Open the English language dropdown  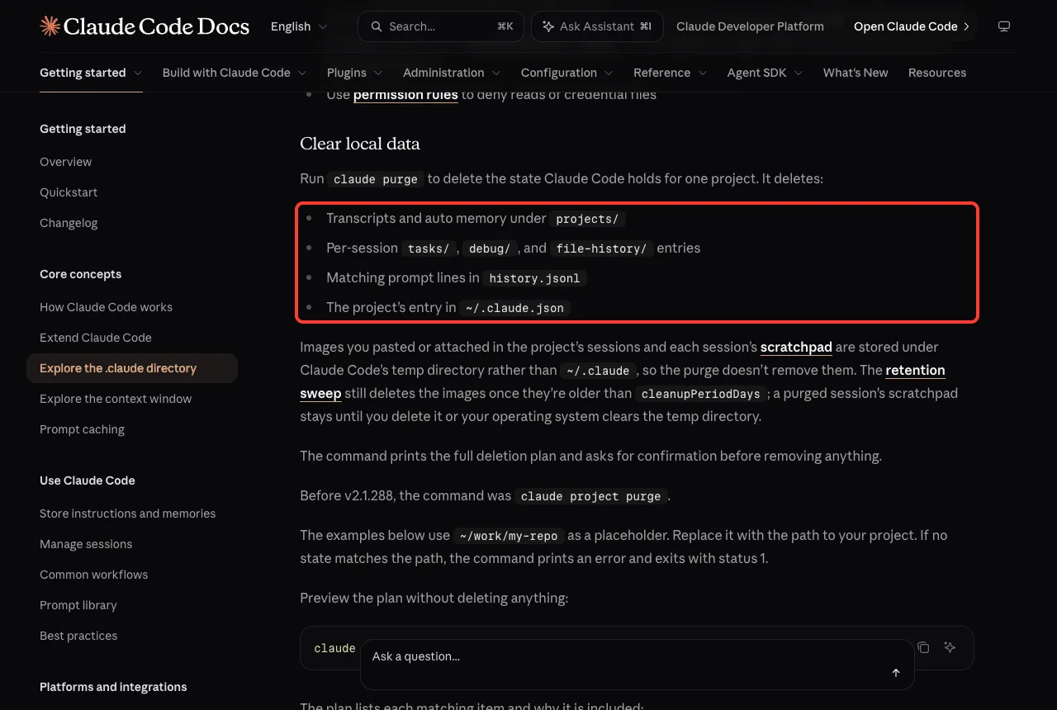299,26
